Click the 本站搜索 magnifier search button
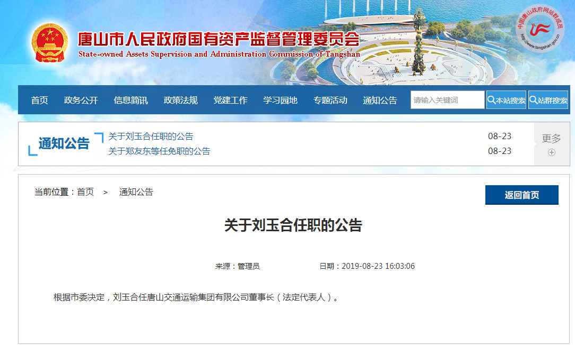Screen dimensions: 575x345 tap(506, 100)
